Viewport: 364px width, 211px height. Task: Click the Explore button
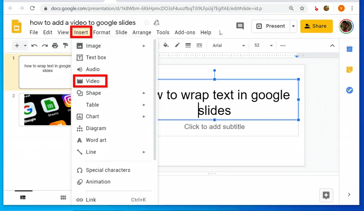pos(326,195)
